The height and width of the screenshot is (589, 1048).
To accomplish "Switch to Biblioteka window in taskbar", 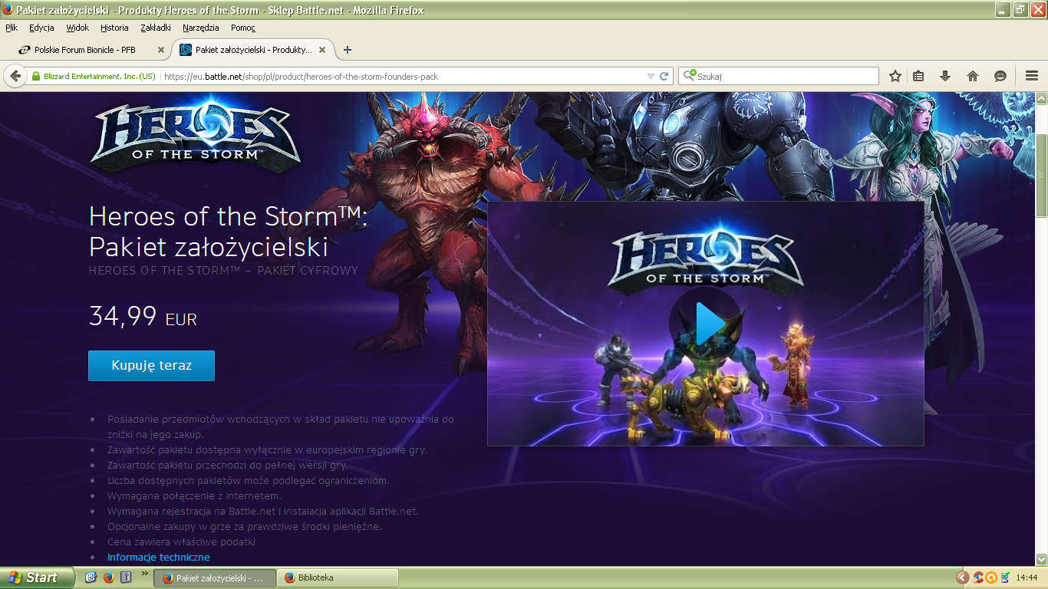I will click(x=338, y=577).
